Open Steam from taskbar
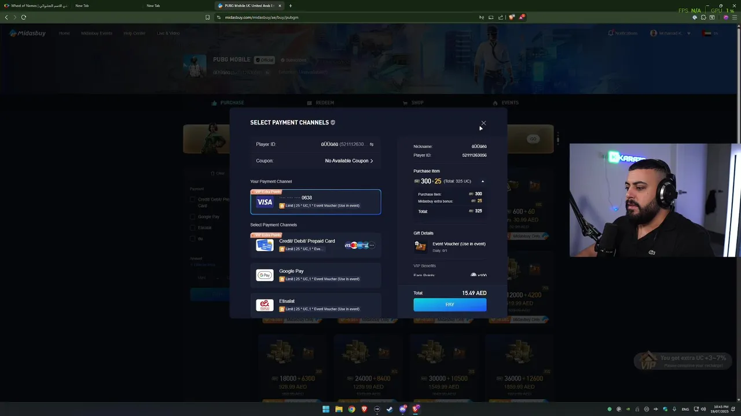 tap(390, 409)
